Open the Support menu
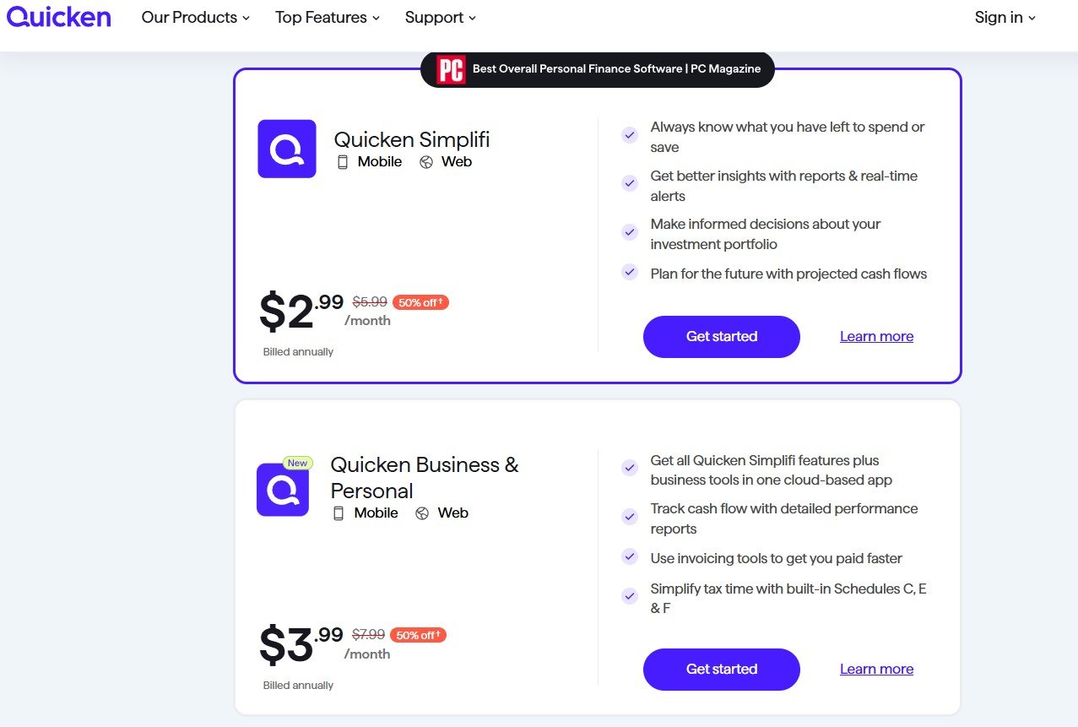Image resolution: width=1078 pixels, height=727 pixels. coord(441,18)
